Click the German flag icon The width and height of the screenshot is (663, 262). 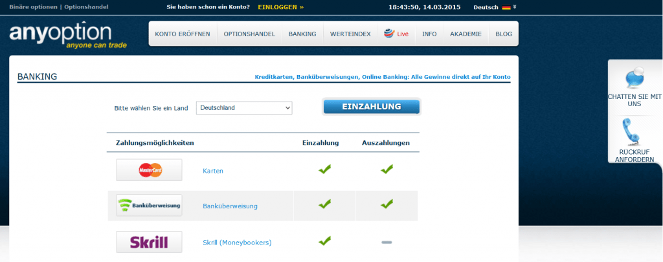[x=506, y=7]
